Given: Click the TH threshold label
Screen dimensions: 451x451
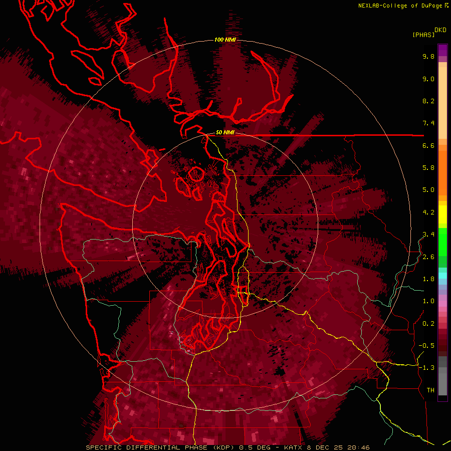Looking at the screenshot, I should tap(430, 390).
